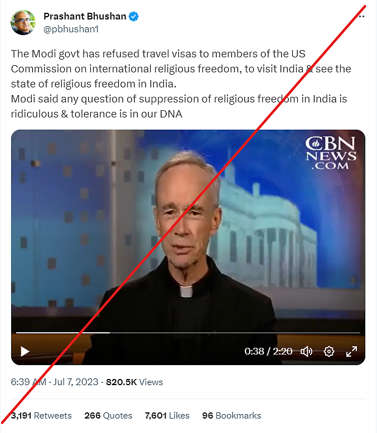
Task: Open Prashant Bhushan's profile picture
Action: [x=23, y=22]
